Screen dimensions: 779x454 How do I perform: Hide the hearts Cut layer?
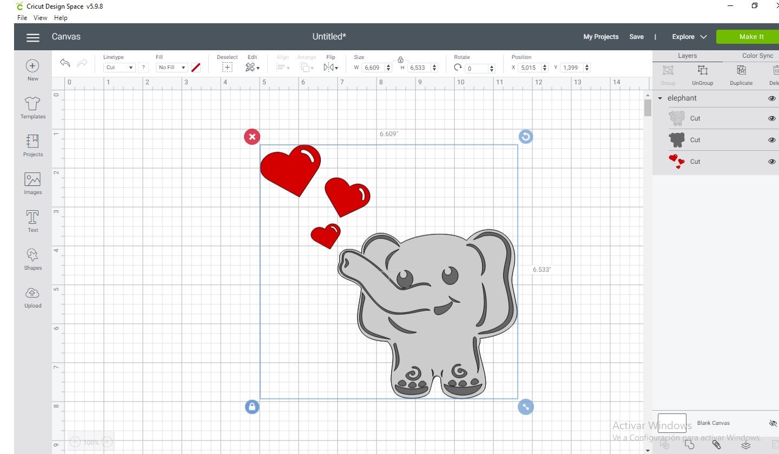point(772,161)
